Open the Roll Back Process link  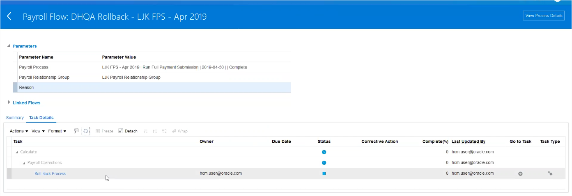coord(50,173)
